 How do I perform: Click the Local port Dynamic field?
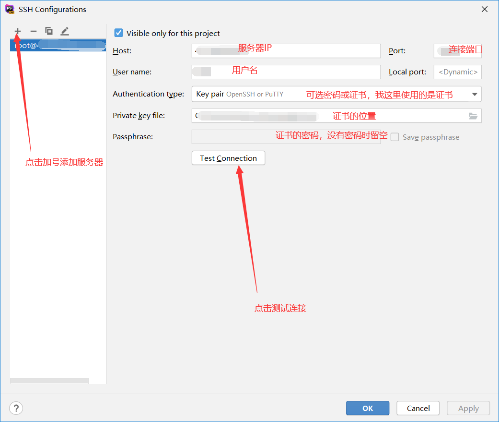(x=457, y=72)
